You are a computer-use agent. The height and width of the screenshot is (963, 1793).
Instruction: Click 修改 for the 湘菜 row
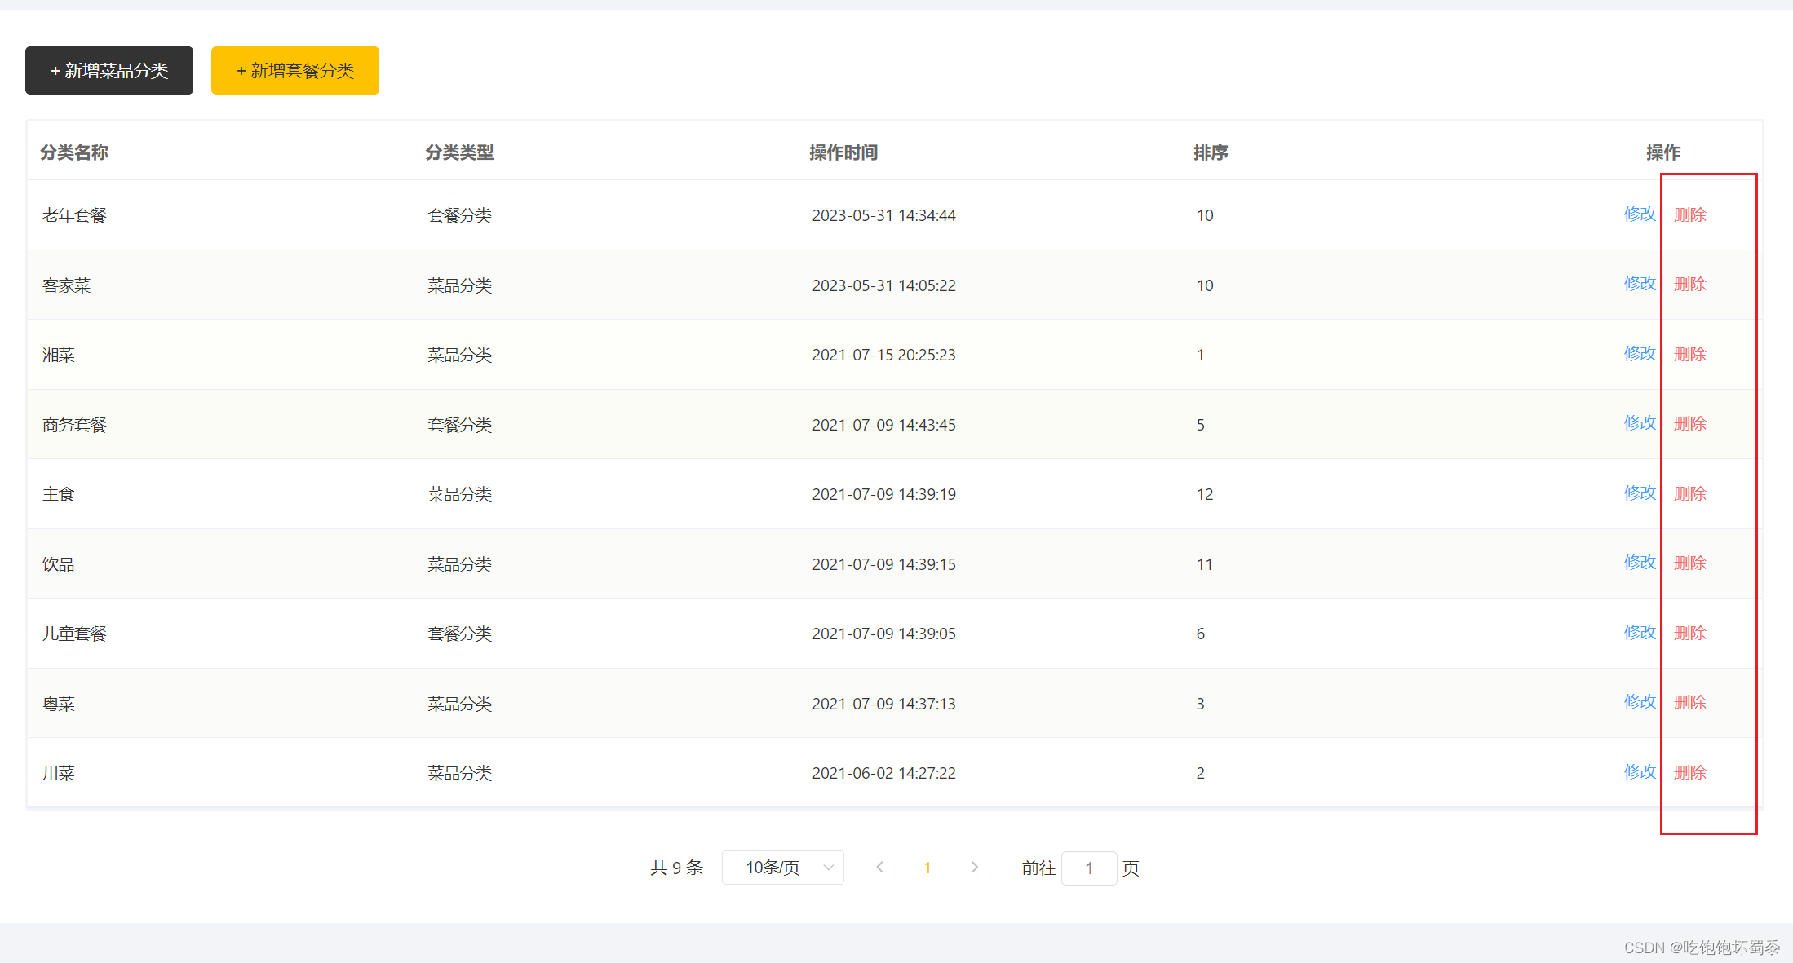[x=1640, y=354]
